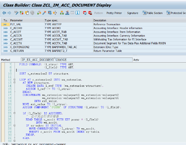The width and height of the screenshot is (186, 145).
Task: Click the SORT c_extension2 code line
Action: point(44,74)
